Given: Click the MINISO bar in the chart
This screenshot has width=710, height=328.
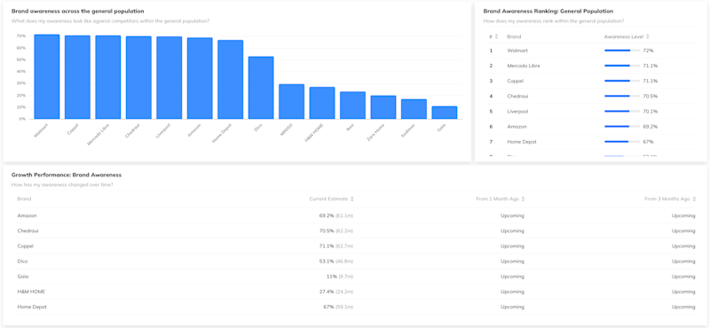Looking at the screenshot, I should 292,102.
